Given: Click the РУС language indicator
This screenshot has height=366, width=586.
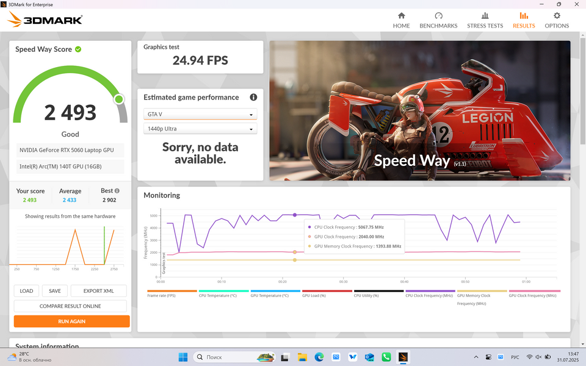Looking at the screenshot, I should click(515, 357).
